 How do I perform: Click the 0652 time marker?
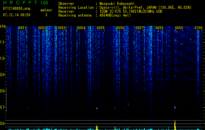[42, 28]
